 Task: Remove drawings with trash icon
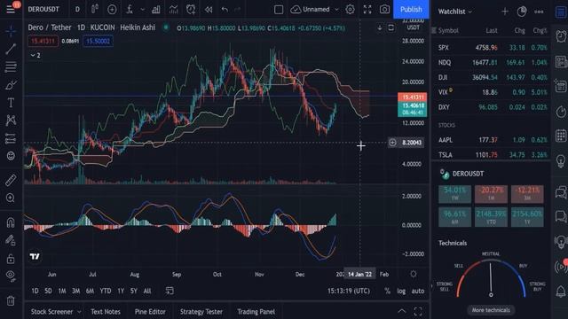pyautogui.click(x=11, y=300)
